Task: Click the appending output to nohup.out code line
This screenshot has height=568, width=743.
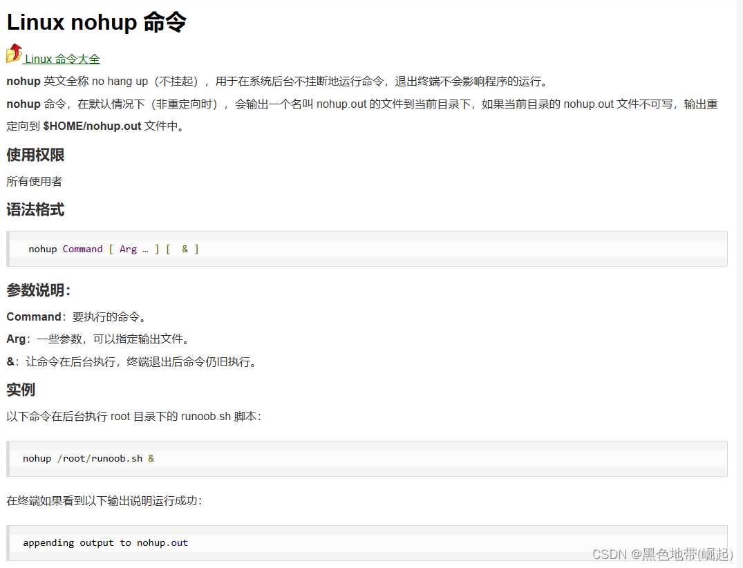Action: pos(105,542)
